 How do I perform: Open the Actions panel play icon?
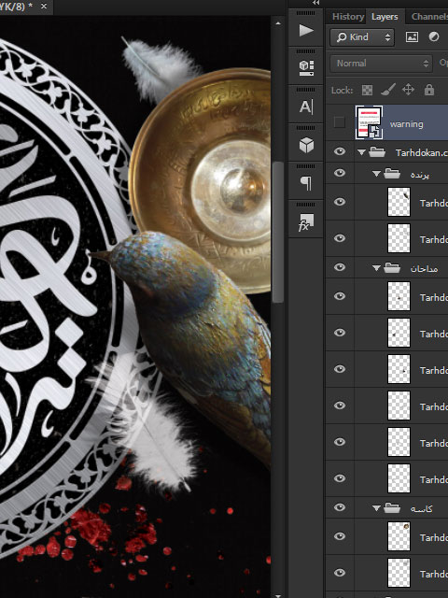click(x=306, y=31)
